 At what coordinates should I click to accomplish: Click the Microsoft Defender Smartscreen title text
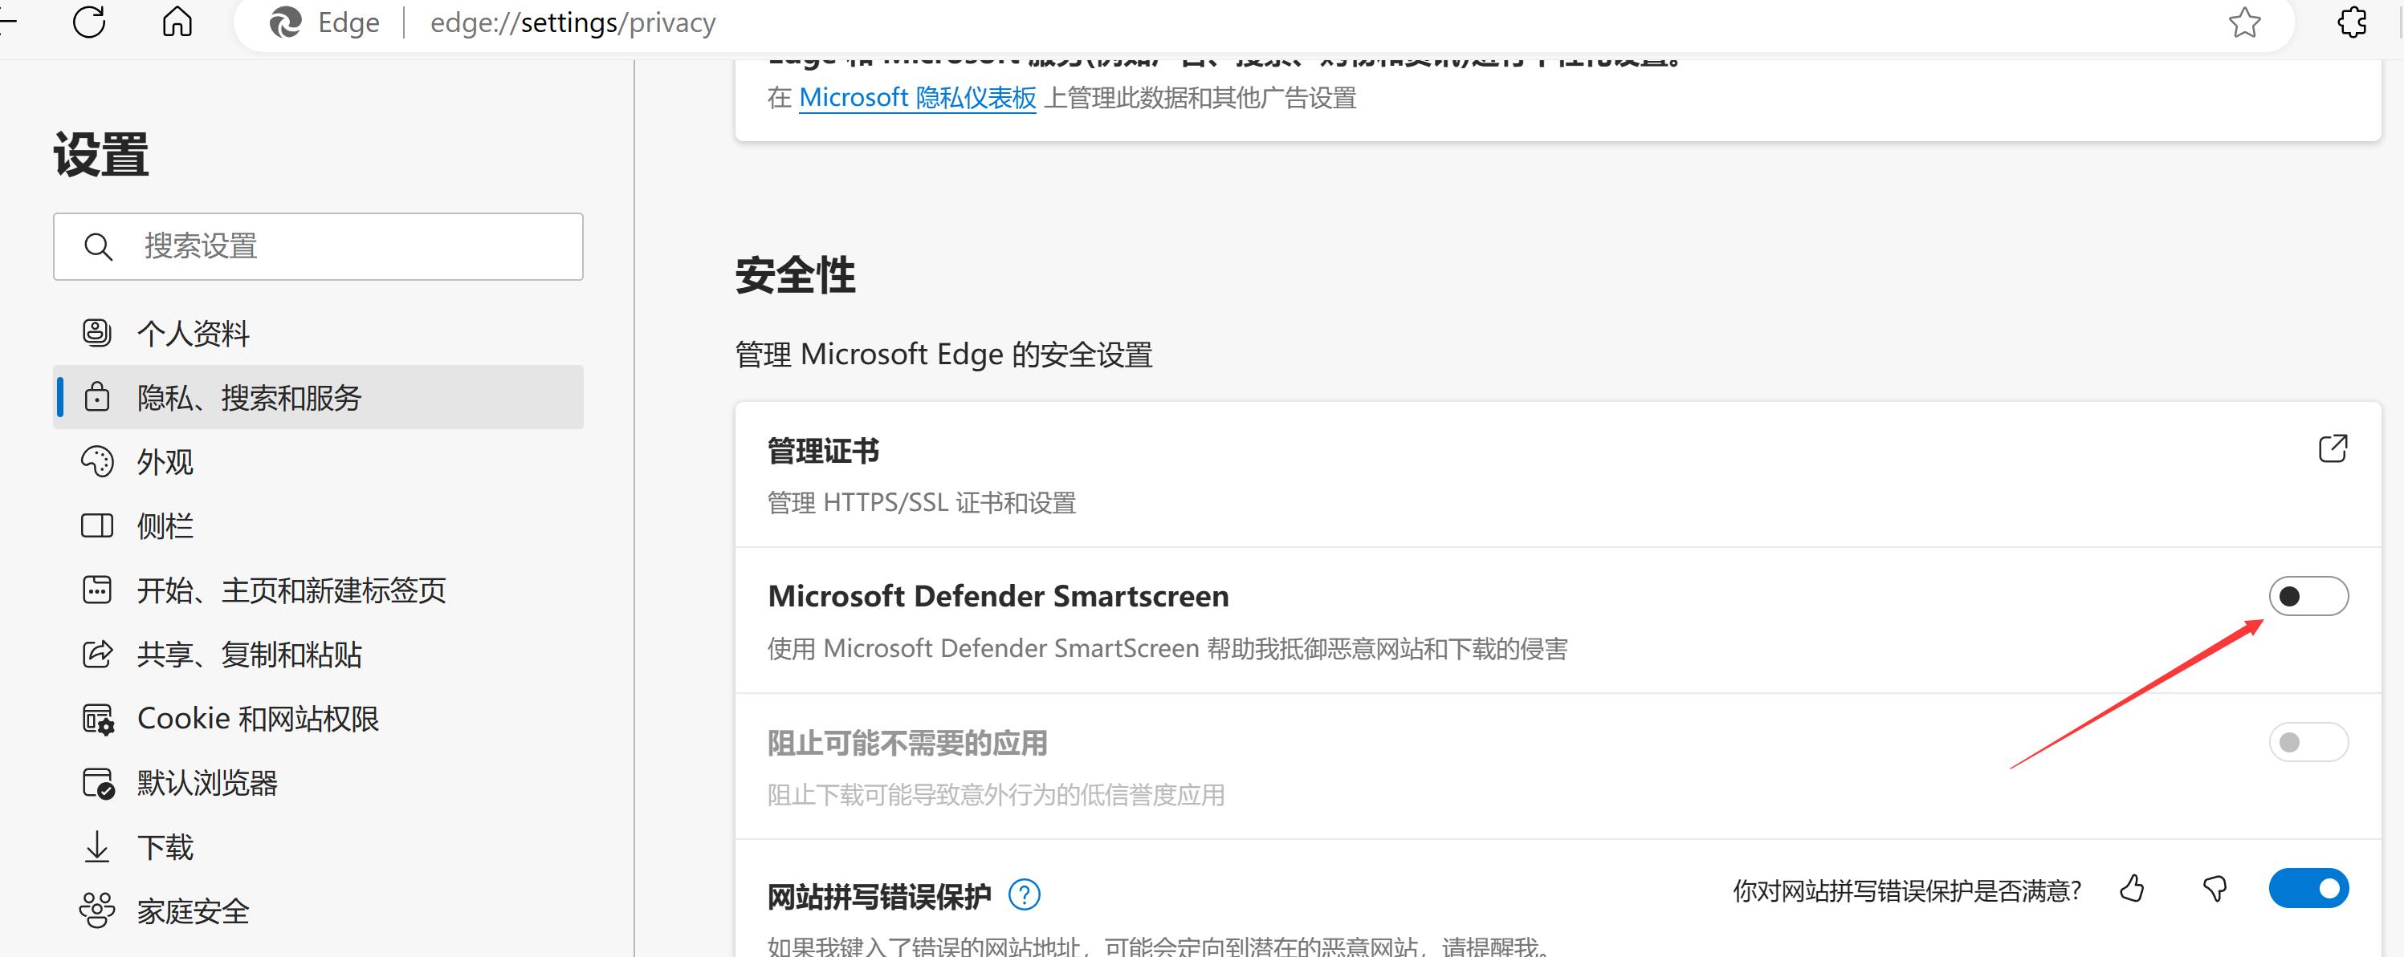(997, 596)
